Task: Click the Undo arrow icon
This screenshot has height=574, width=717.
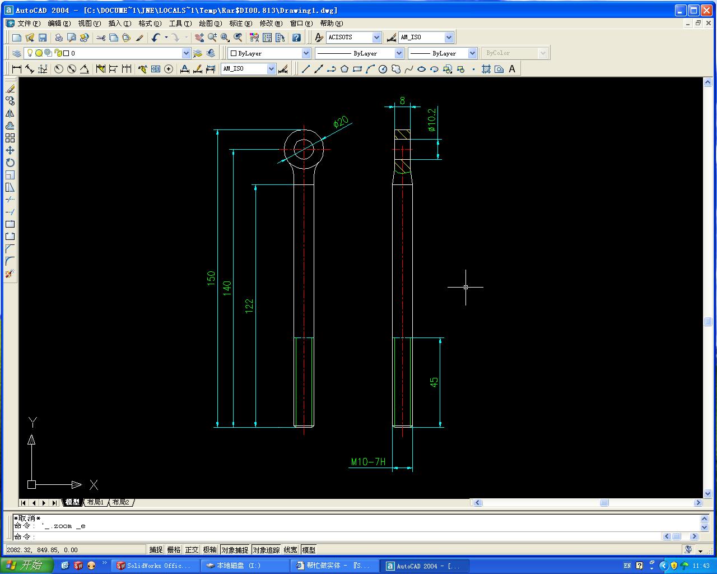Action: (x=156, y=38)
